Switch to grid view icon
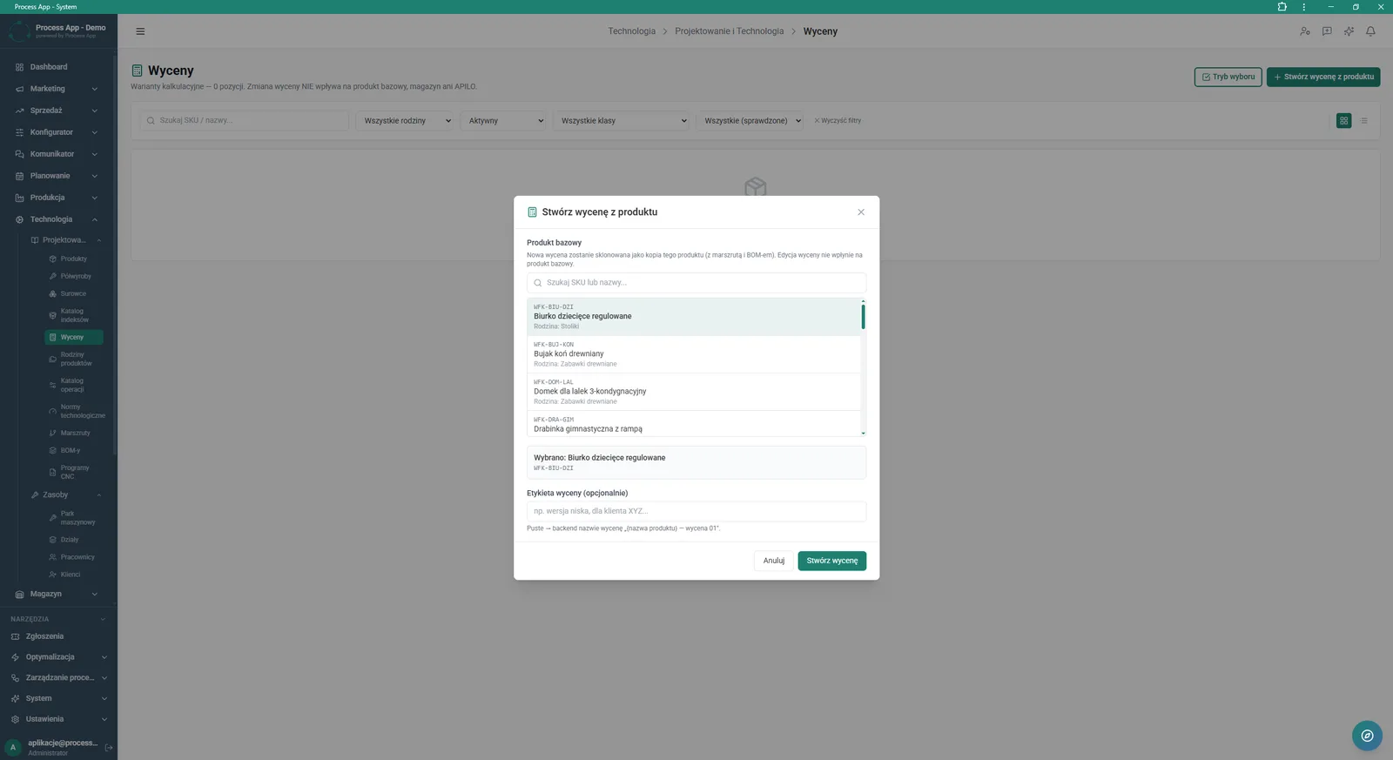Viewport: 1393px width, 760px height. click(x=1344, y=121)
